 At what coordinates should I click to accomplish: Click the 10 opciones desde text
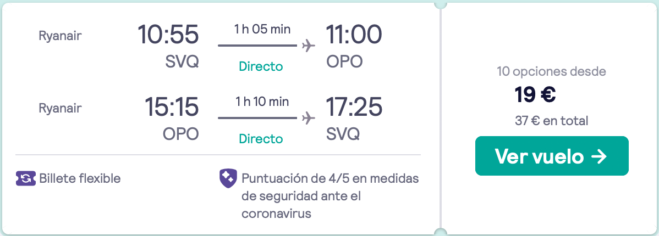(x=551, y=72)
